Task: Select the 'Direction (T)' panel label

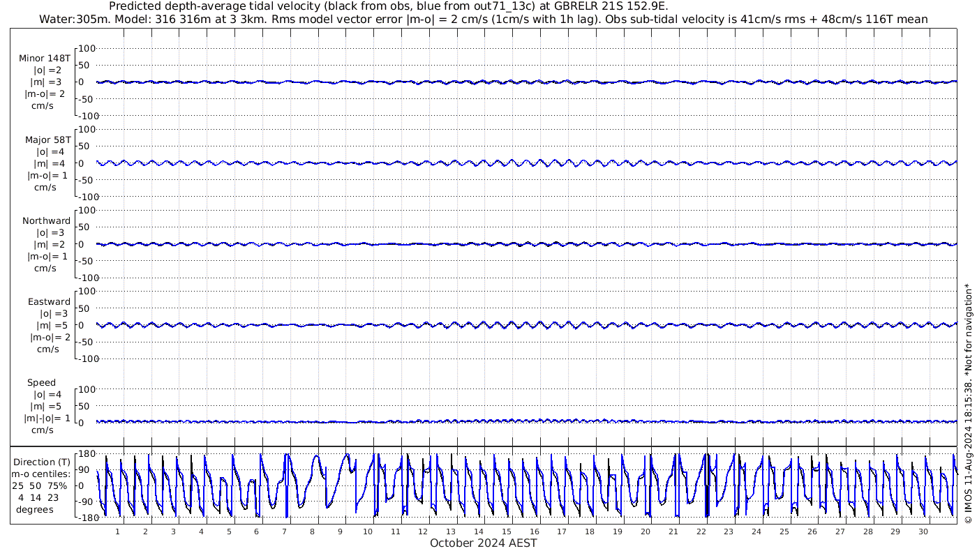Action: coord(43,462)
